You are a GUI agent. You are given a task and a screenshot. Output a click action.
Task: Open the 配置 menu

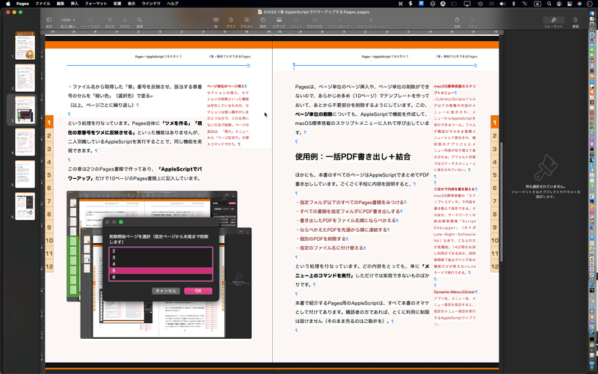[x=117, y=4]
